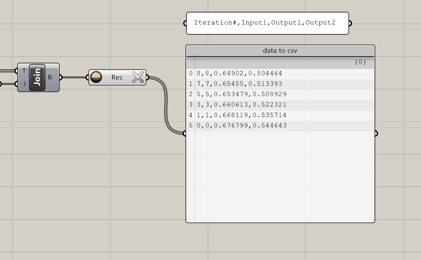Click the {0} branch path header
This screenshot has height=260, width=421.
360,62
